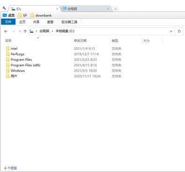Viewport: 185px width, 172px height.
Task: Click 本地磁盘 (C:) in address path
Action: [65, 31]
